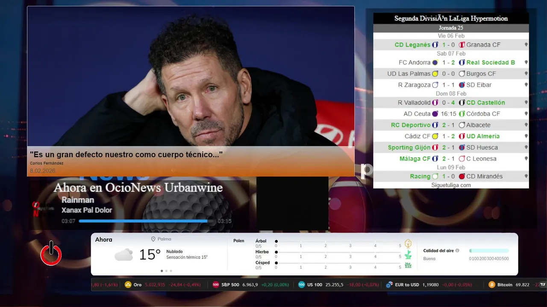Select the first weather carousel dot
Viewport: 547px width, 307px height.
162,271
